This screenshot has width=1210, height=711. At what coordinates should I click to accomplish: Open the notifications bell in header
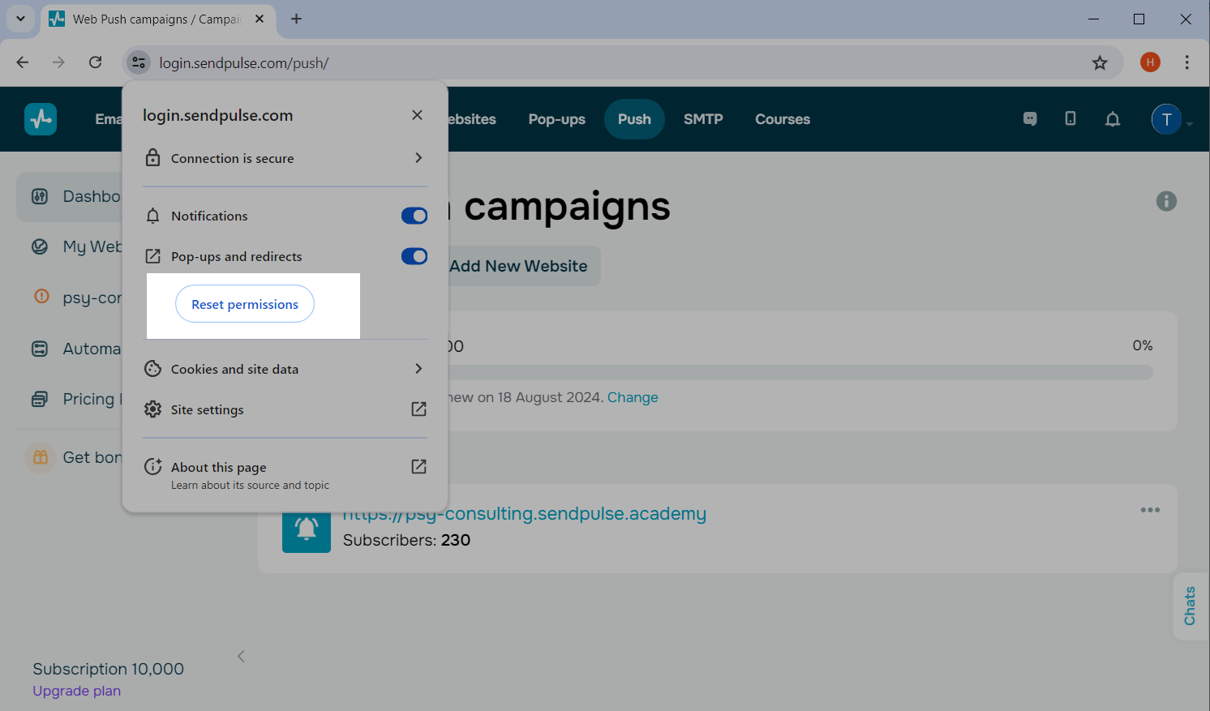[x=1113, y=119]
